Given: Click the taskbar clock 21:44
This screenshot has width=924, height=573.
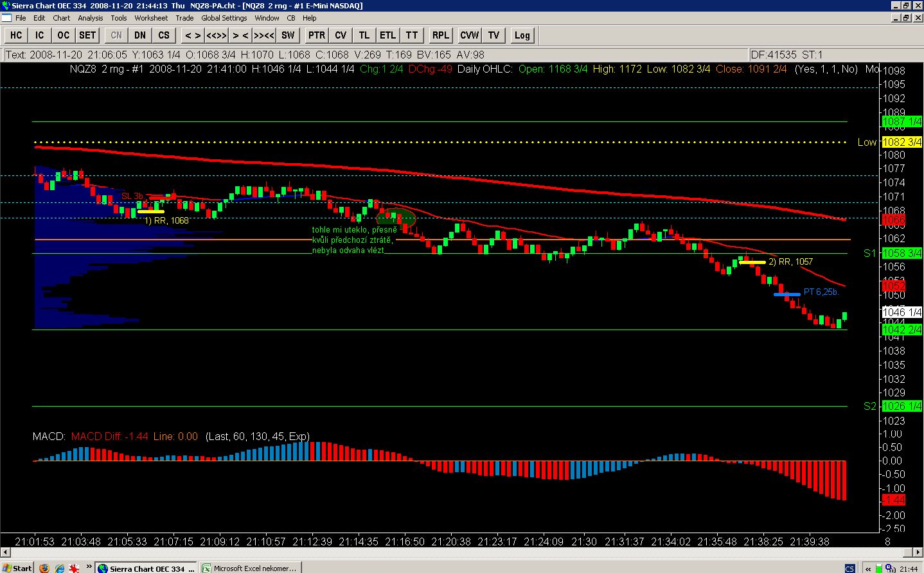Looking at the screenshot, I should click(x=909, y=569).
